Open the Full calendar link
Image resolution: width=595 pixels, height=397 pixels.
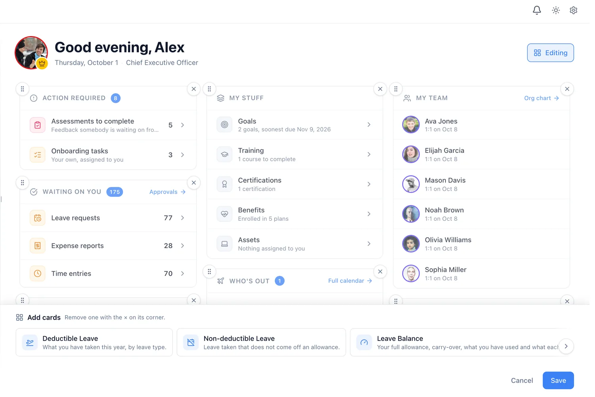pos(350,281)
